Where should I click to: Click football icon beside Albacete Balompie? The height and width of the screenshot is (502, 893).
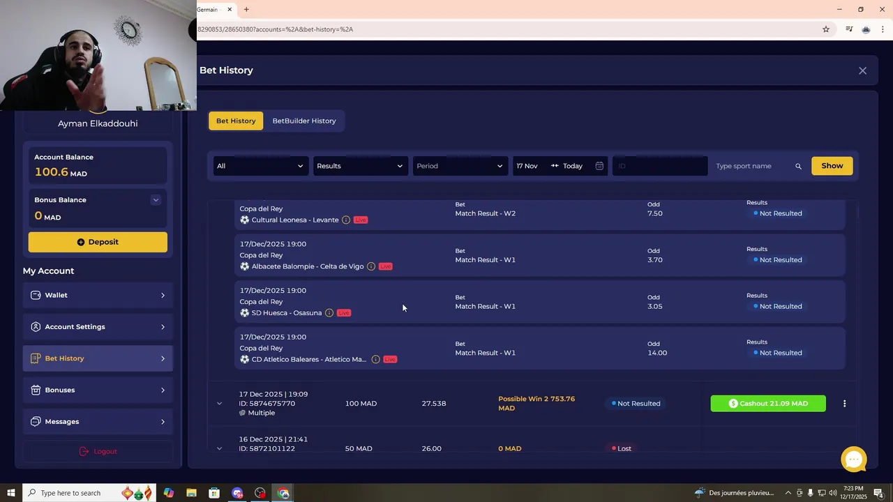(x=244, y=266)
